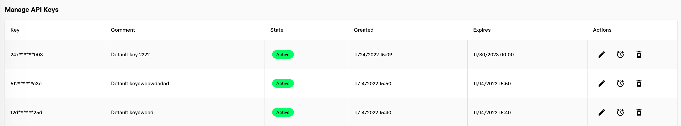Click Active status of 512******a3c key

click(283, 84)
